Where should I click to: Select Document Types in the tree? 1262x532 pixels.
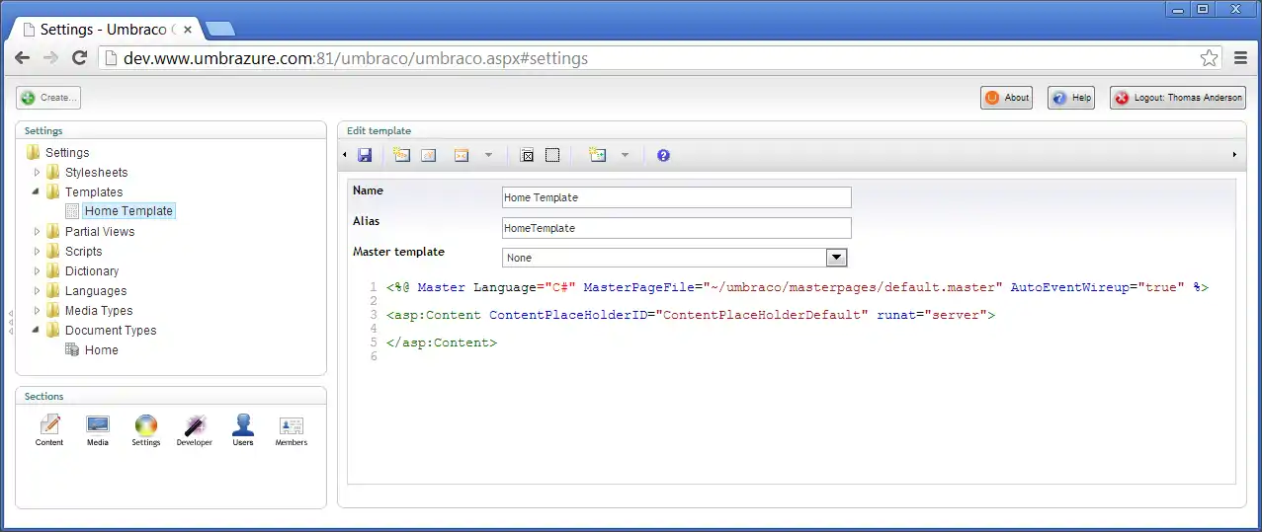pyautogui.click(x=111, y=331)
